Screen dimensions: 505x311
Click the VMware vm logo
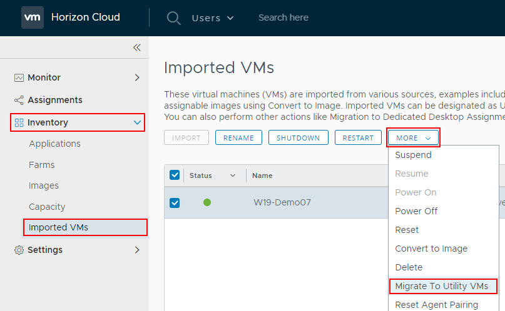[x=33, y=17]
